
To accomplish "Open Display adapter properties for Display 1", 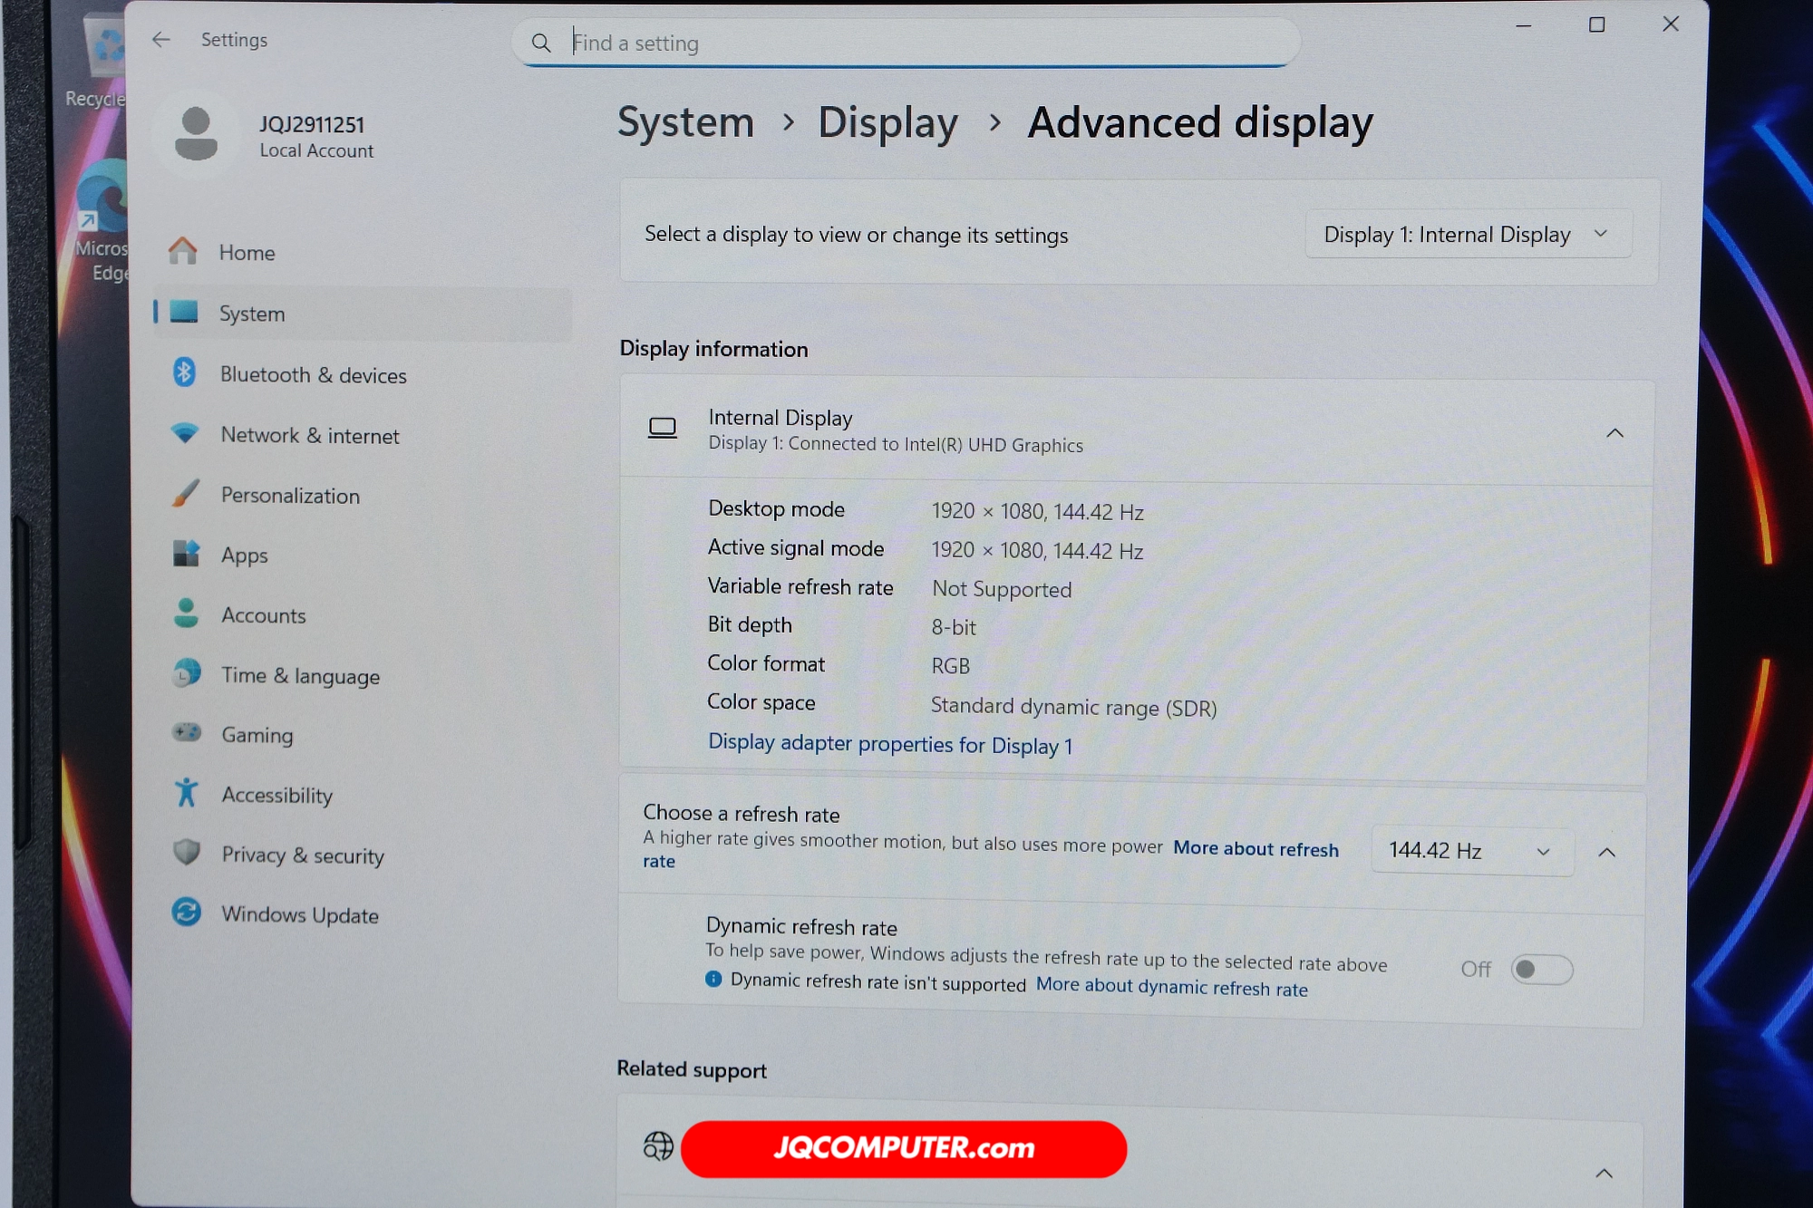I will (x=890, y=744).
